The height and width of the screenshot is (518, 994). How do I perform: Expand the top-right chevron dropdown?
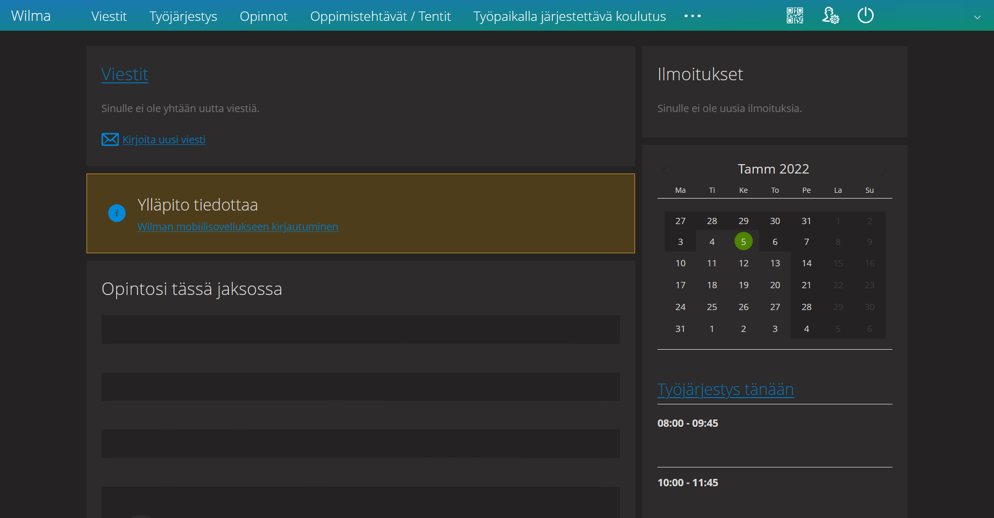(976, 17)
